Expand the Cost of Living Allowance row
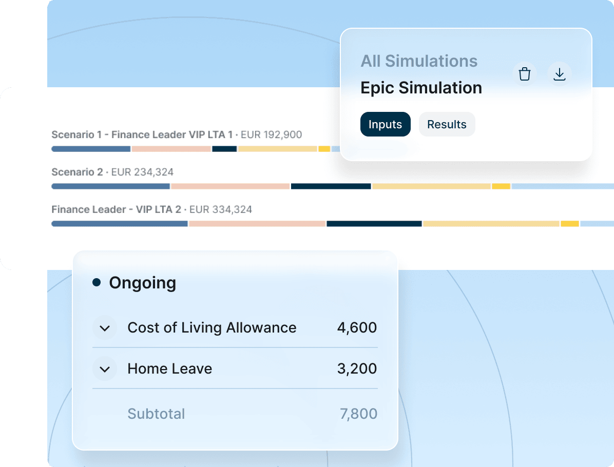The image size is (614, 467). tap(105, 328)
